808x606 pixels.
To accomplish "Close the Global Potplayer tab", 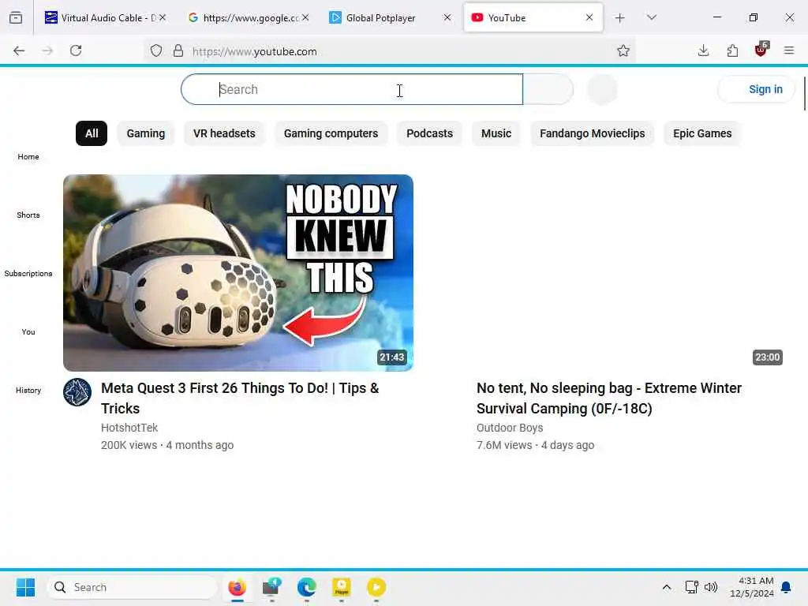I will pyautogui.click(x=447, y=17).
